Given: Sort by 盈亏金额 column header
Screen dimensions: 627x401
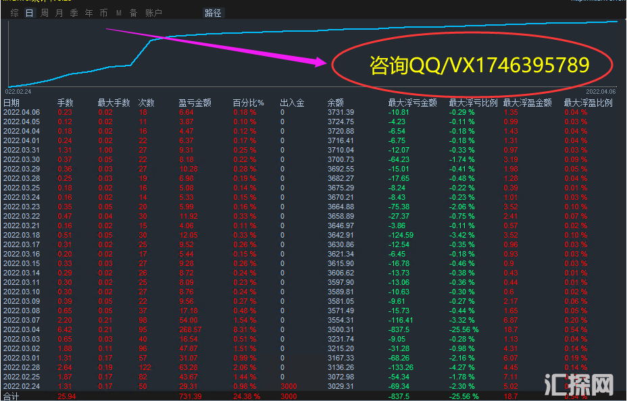Looking at the screenshot, I should pyautogui.click(x=195, y=103).
